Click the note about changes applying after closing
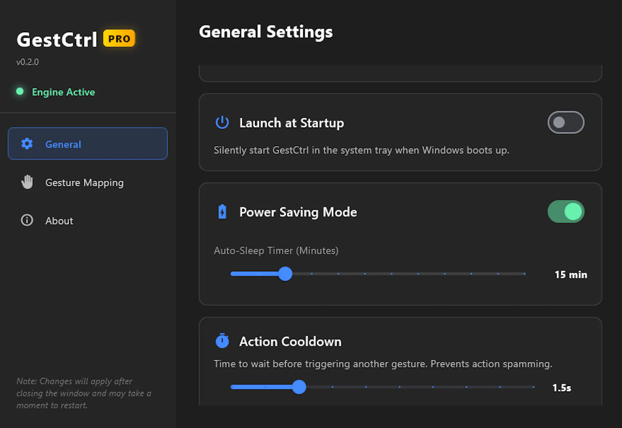 84,393
